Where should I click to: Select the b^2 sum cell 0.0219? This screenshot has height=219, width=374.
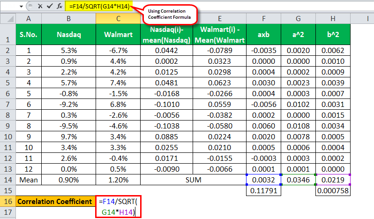[x=333, y=180]
